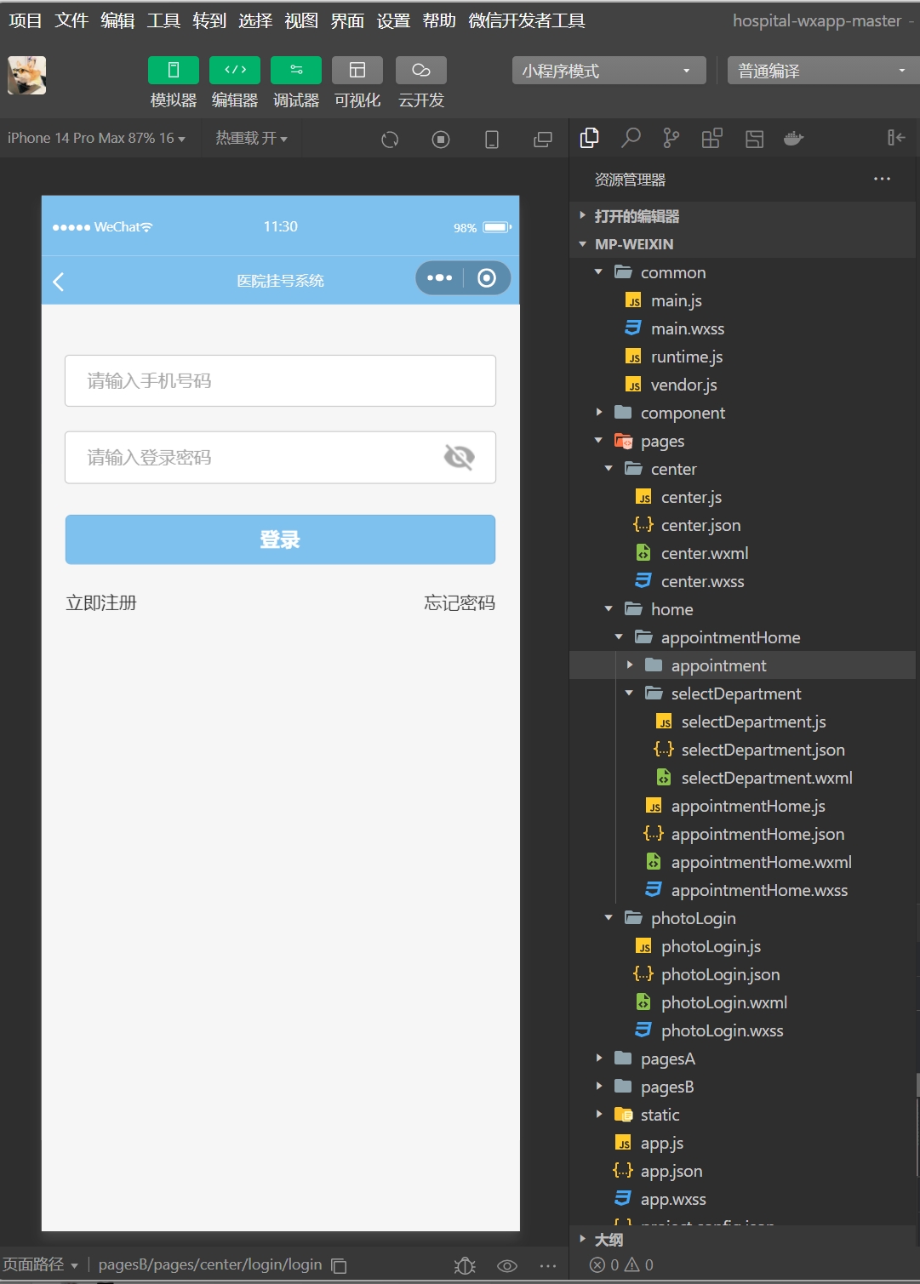Open the 资源管理器 more options ellipsis
The width and height of the screenshot is (920, 1284).
pos(883,179)
